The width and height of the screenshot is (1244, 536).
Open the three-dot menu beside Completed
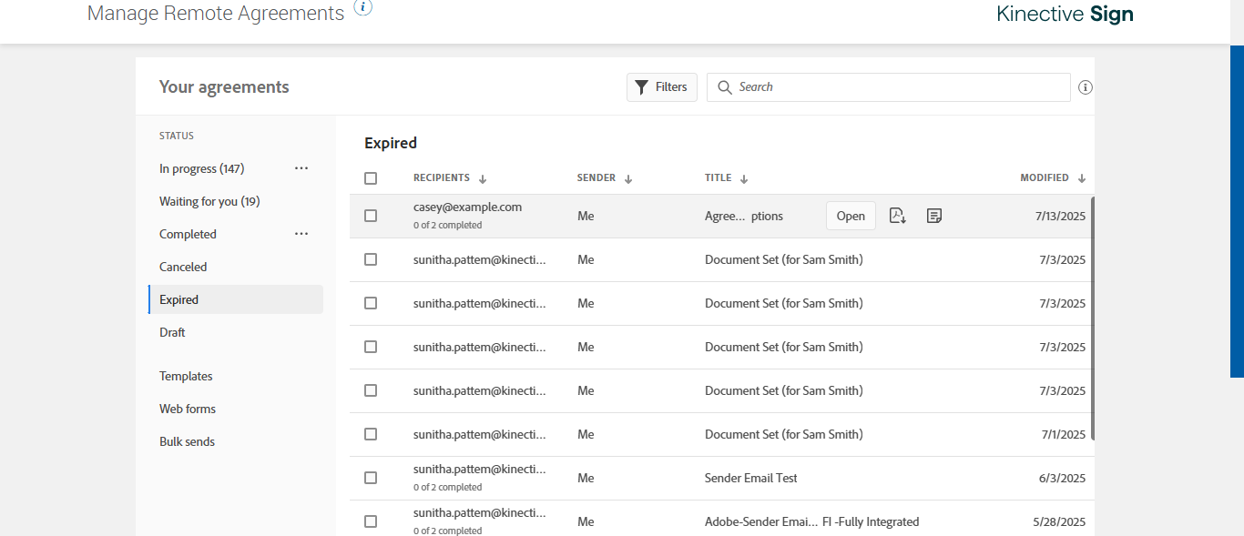point(301,234)
